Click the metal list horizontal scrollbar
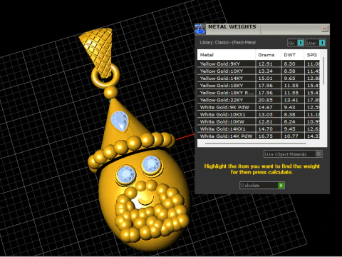Screen dimensions: 342x257 [x=255, y=143]
